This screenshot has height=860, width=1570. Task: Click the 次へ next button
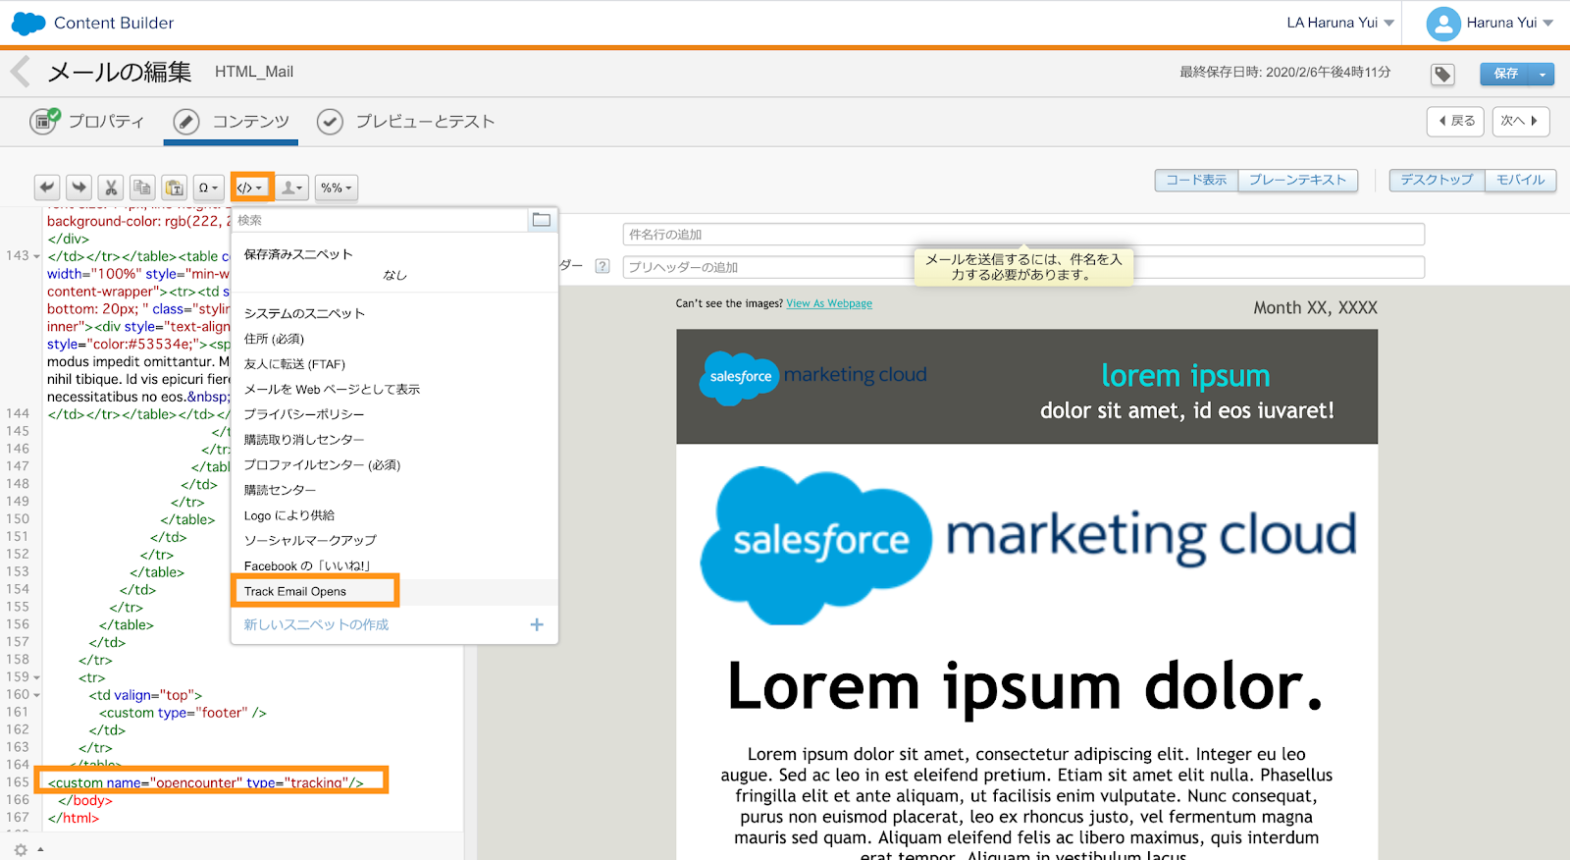1521,121
